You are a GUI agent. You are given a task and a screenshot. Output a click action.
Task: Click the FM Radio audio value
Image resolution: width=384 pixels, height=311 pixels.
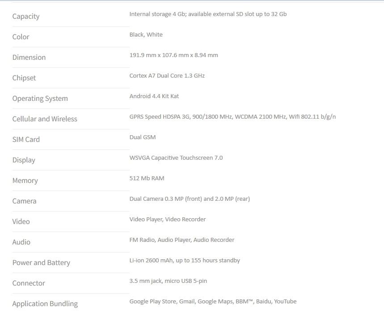(x=142, y=240)
